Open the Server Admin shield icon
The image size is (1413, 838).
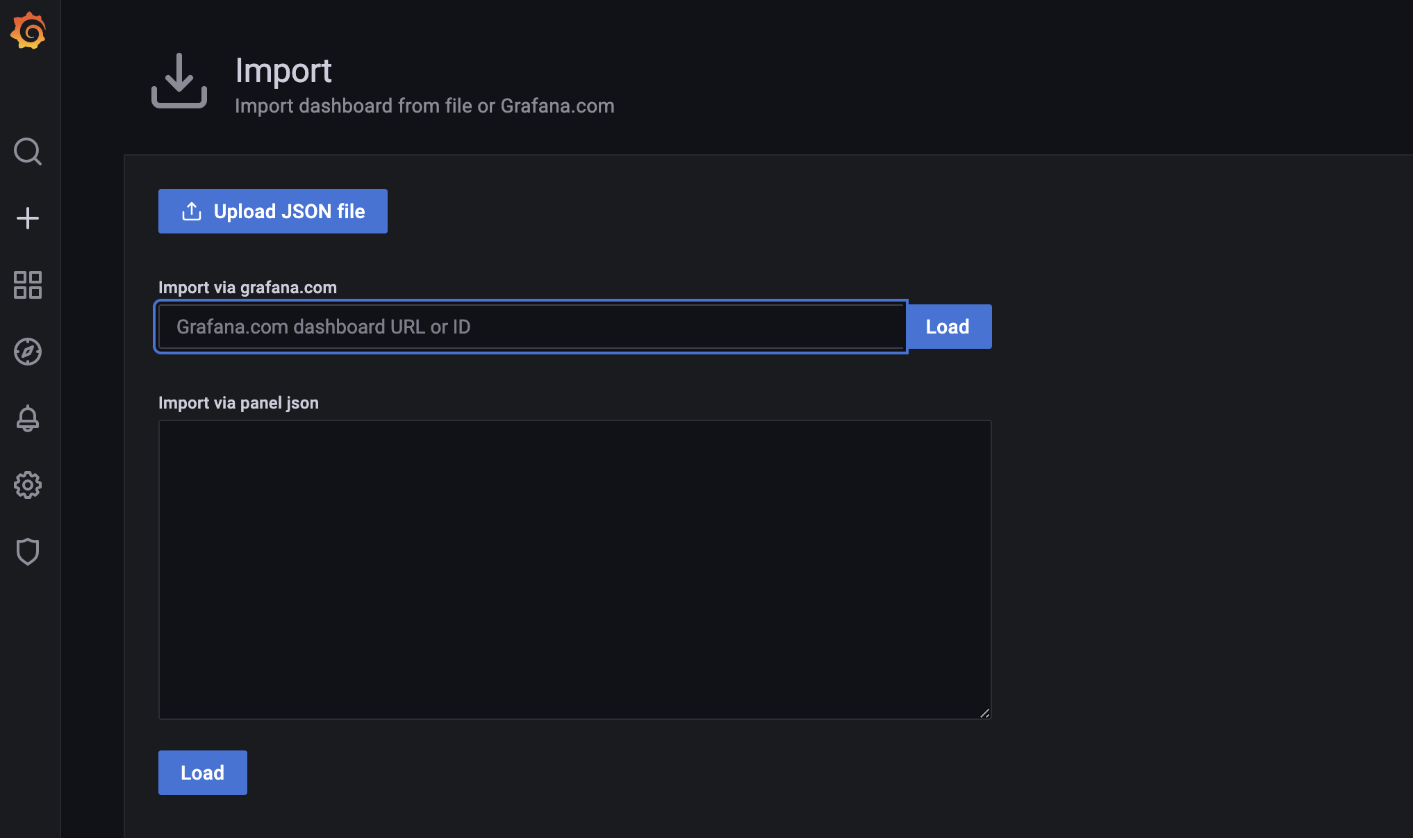[28, 552]
